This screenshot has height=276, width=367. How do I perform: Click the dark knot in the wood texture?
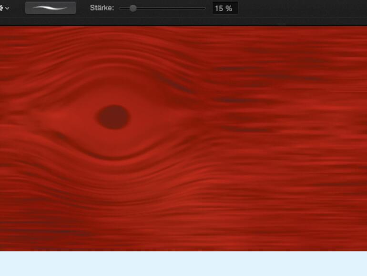coord(113,117)
